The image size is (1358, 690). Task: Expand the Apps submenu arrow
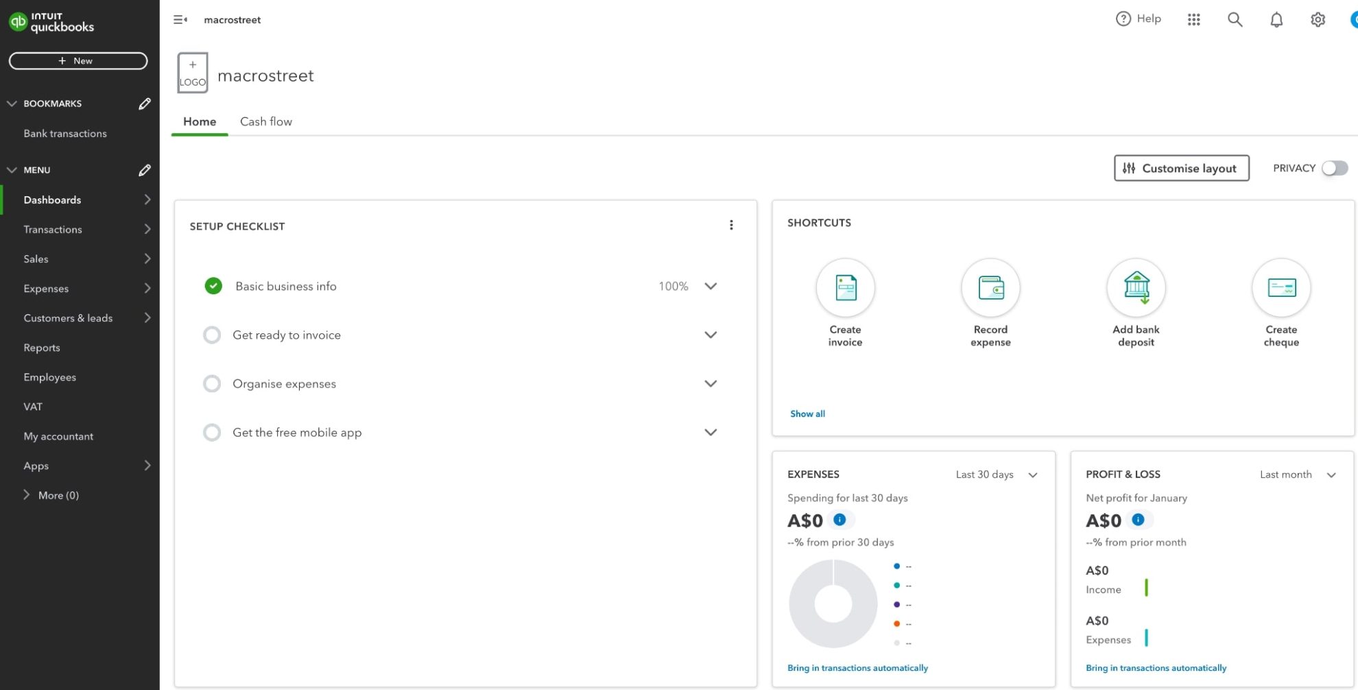147,466
